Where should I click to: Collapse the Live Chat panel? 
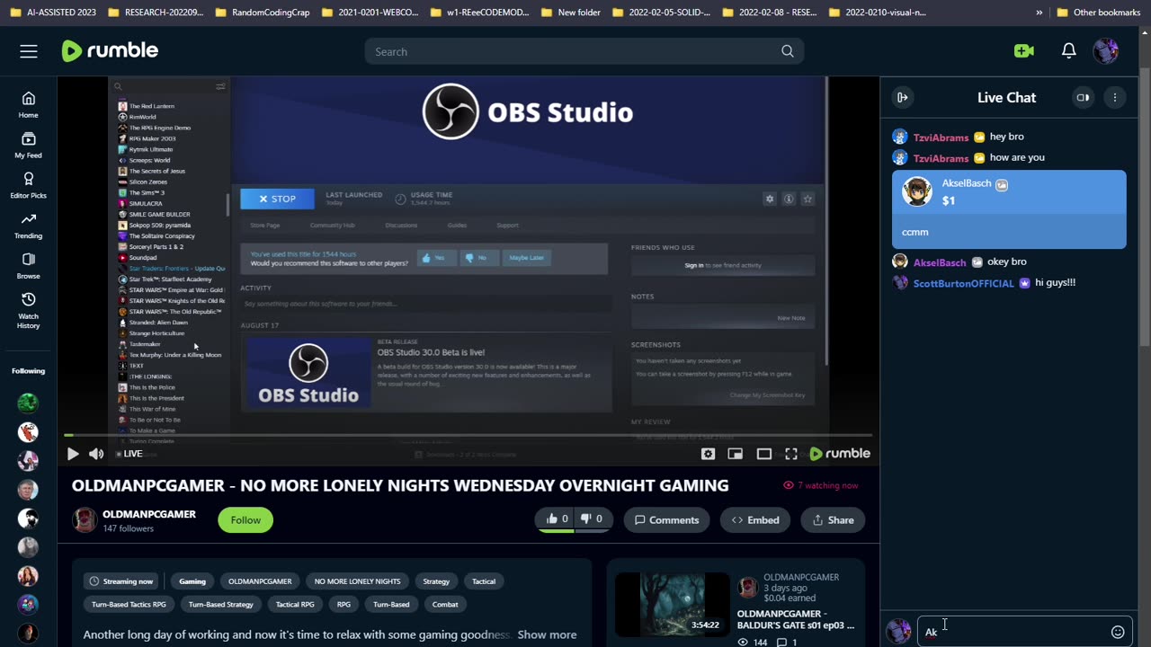tap(902, 97)
